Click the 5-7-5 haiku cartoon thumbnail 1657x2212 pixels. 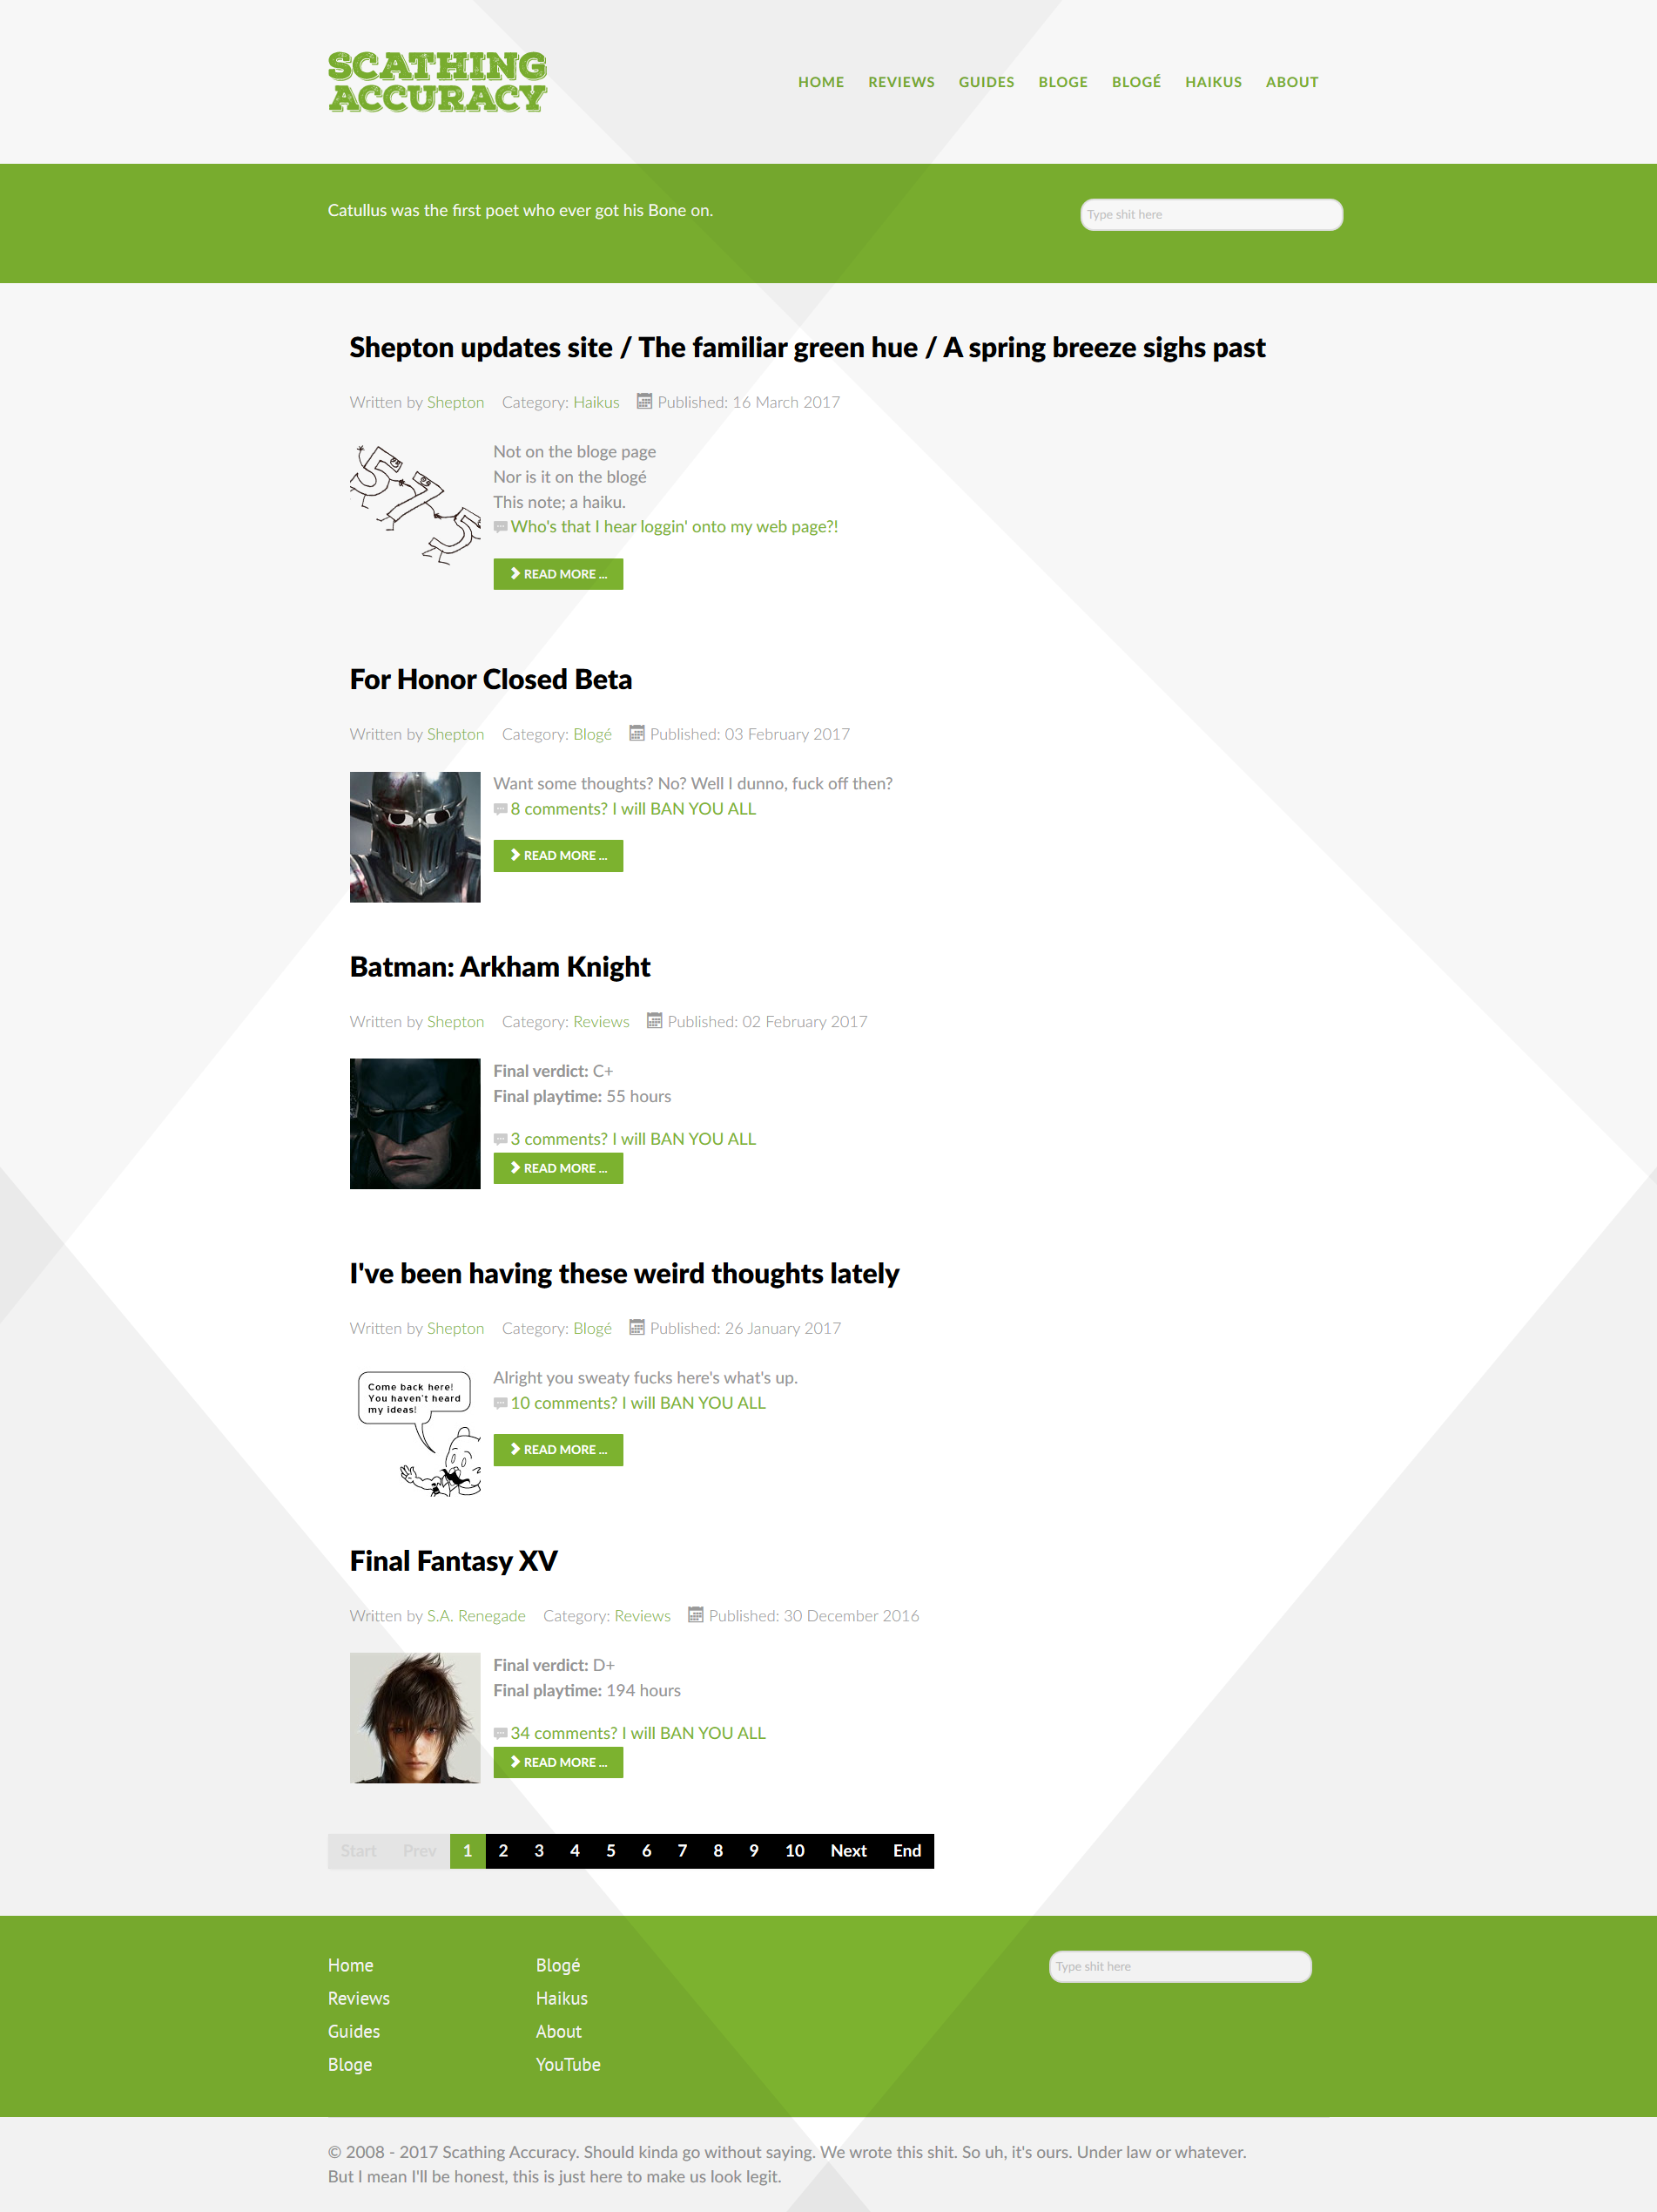click(414, 505)
